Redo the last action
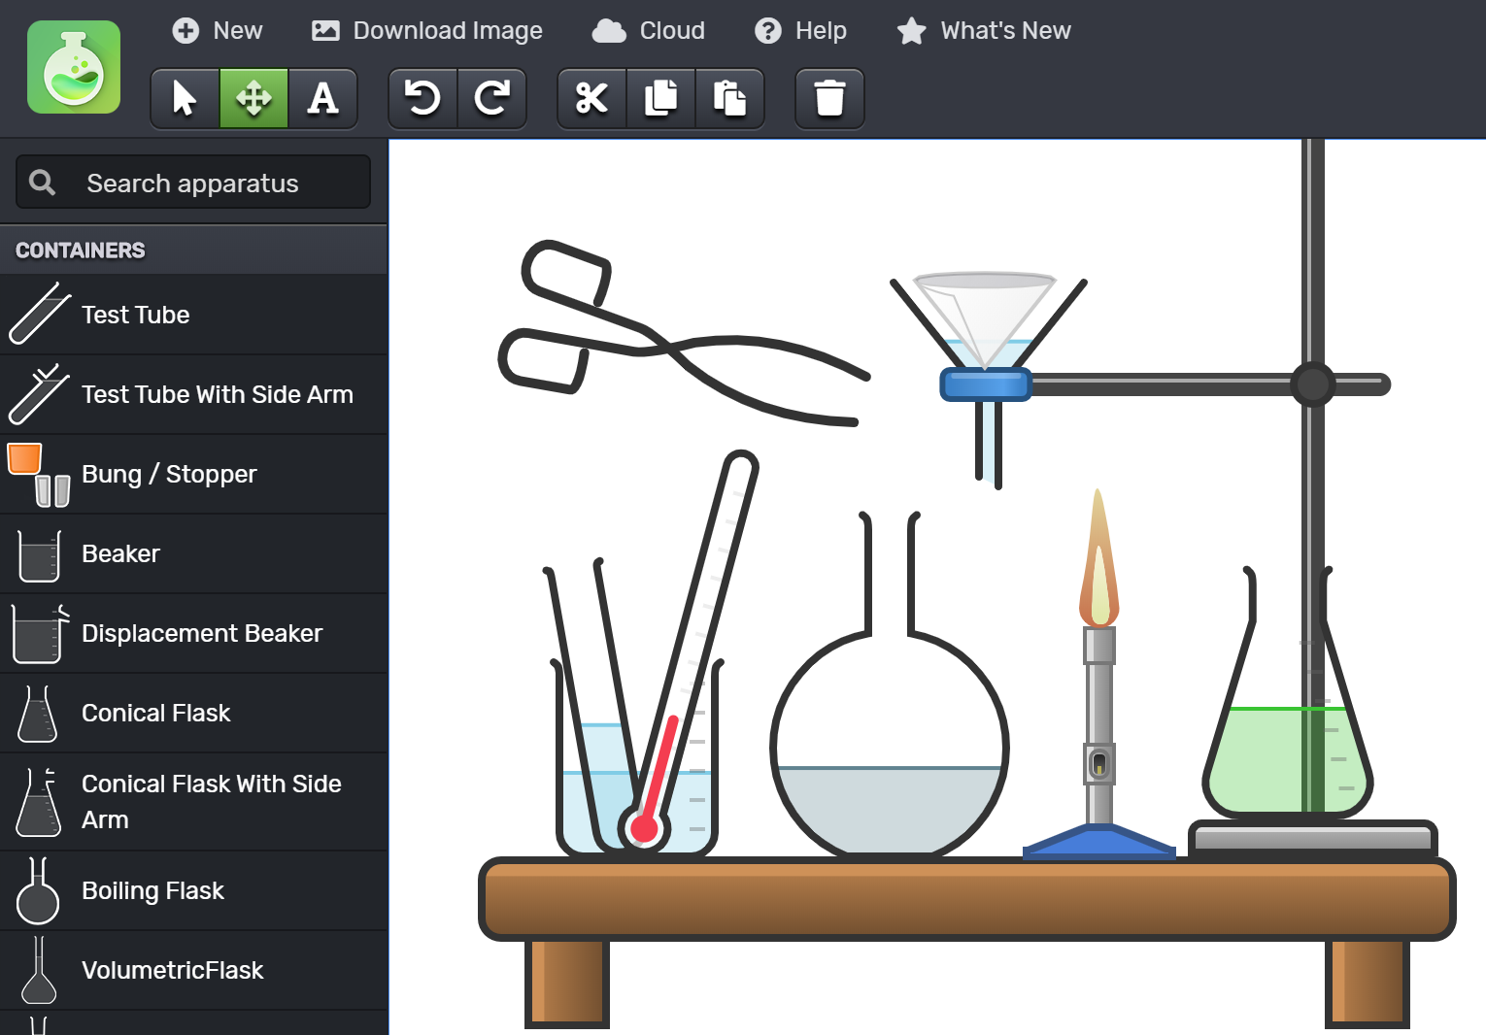This screenshot has width=1486, height=1035. [492, 98]
